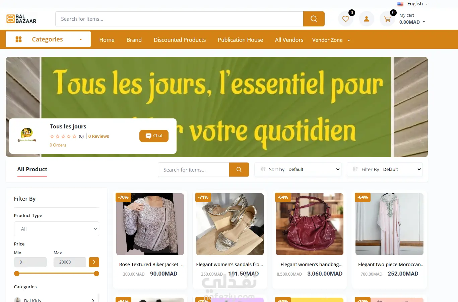Click the wishlist heart icon

click(345, 19)
